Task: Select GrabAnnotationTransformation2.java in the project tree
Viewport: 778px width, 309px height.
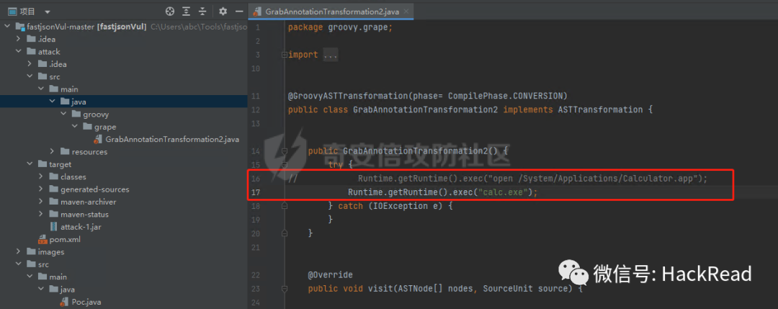Action: [x=172, y=139]
